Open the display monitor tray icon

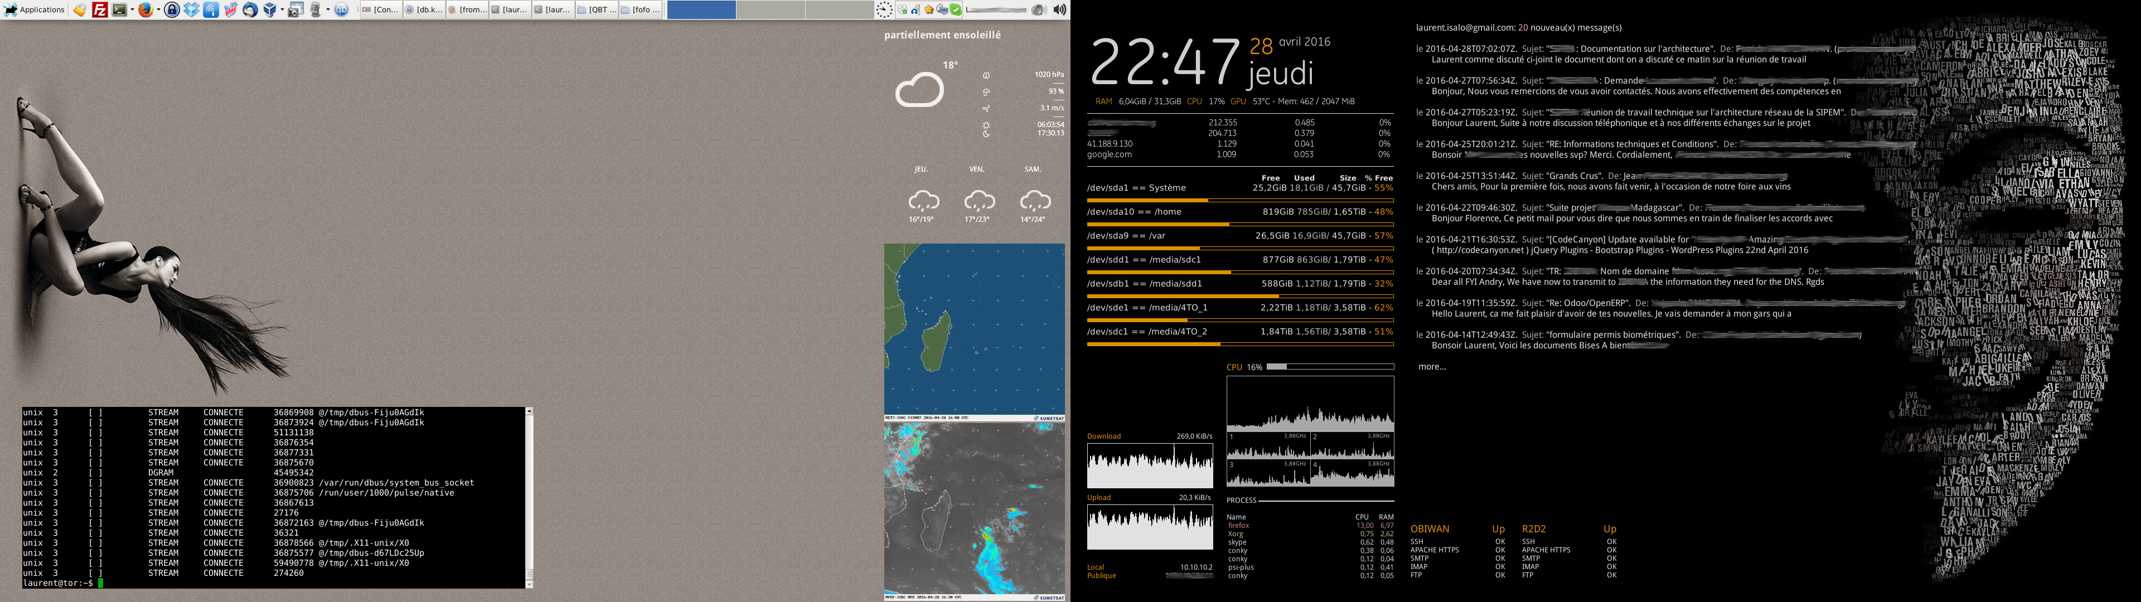tap(942, 10)
